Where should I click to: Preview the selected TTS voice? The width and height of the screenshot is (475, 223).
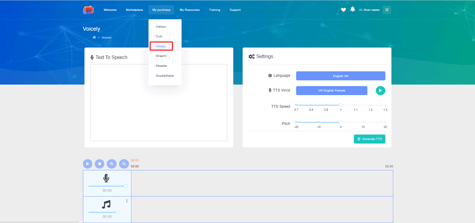(380, 91)
